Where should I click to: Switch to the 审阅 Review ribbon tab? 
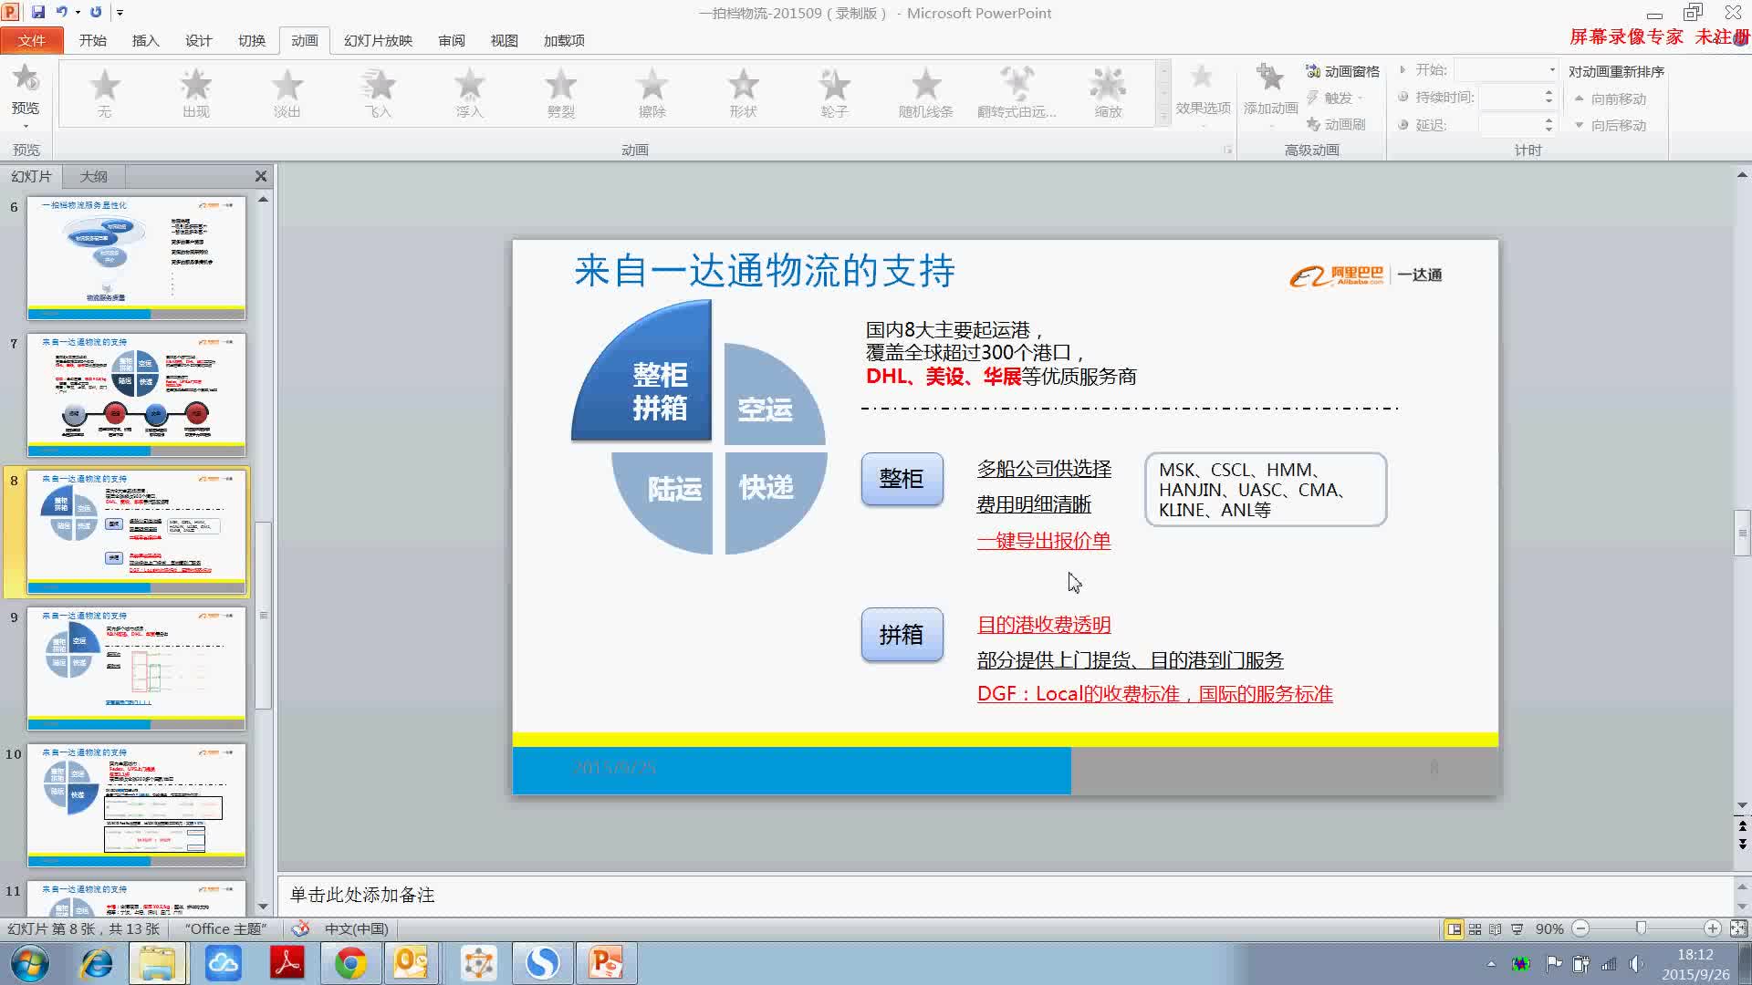pyautogui.click(x=451, y=40)
